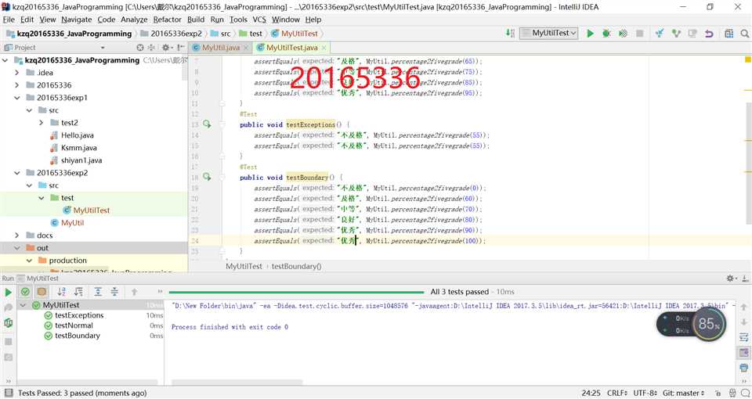Rerun tests in the Run panel
This screenshot has height=399, width=752.
pyautogui.click(x=8, y=292)
